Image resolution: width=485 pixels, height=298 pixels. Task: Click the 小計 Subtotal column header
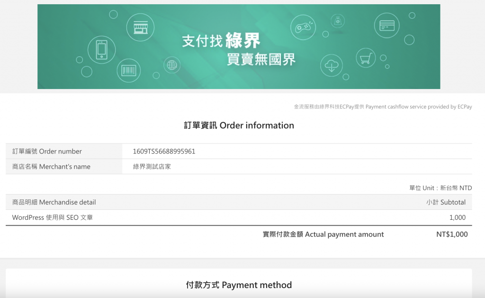click(x=446, y=202)
